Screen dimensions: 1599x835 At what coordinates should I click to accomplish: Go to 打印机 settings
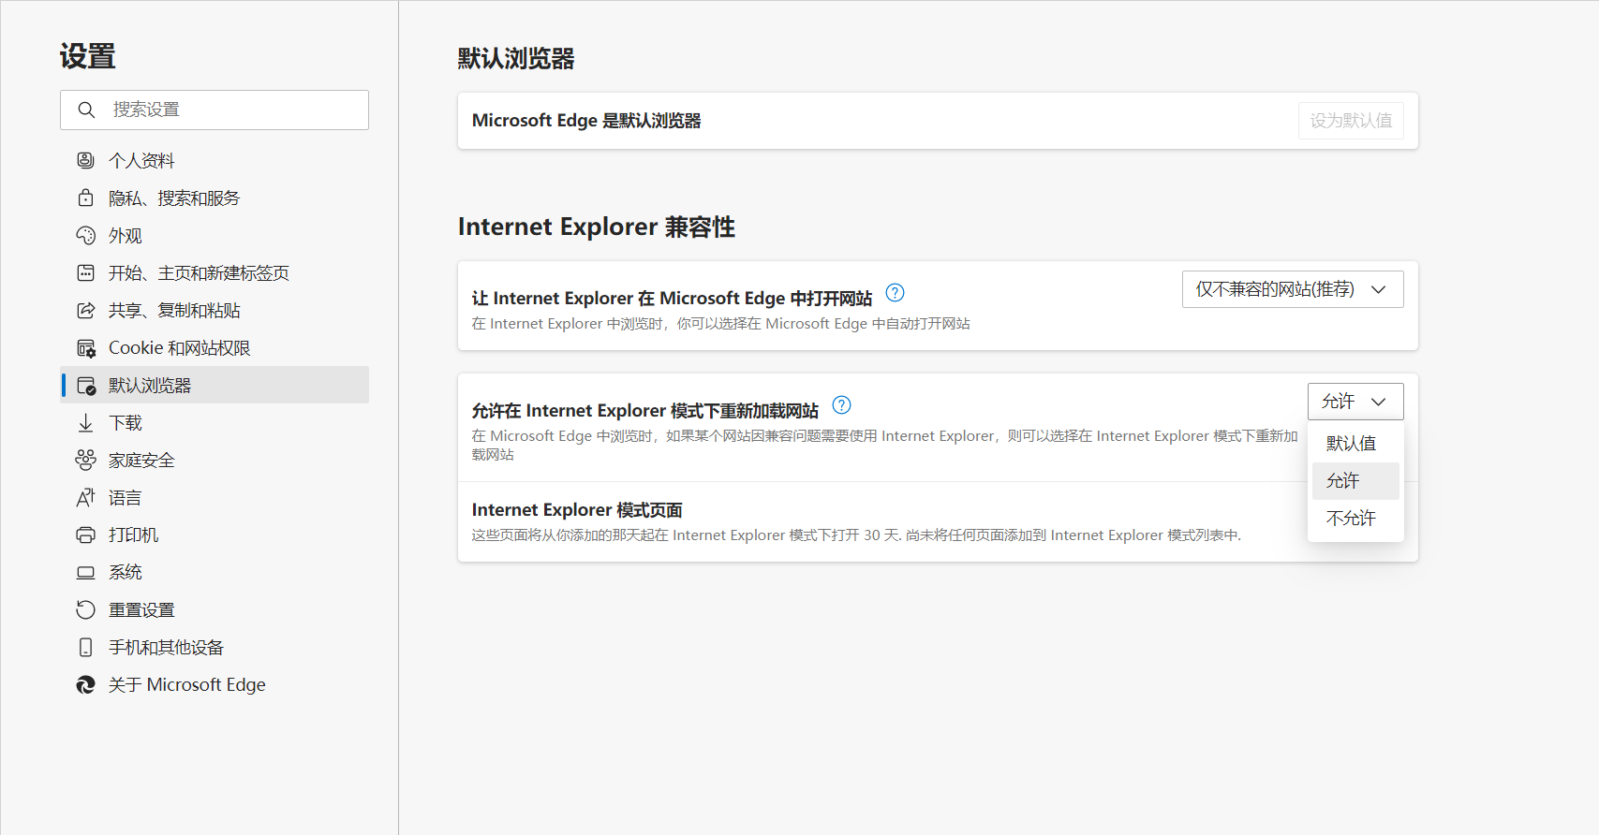click(x=215, y=535)
